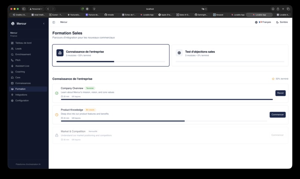Screen dimensions: 300x179
Task: Open the Leads page
Action: pos(28,49)
